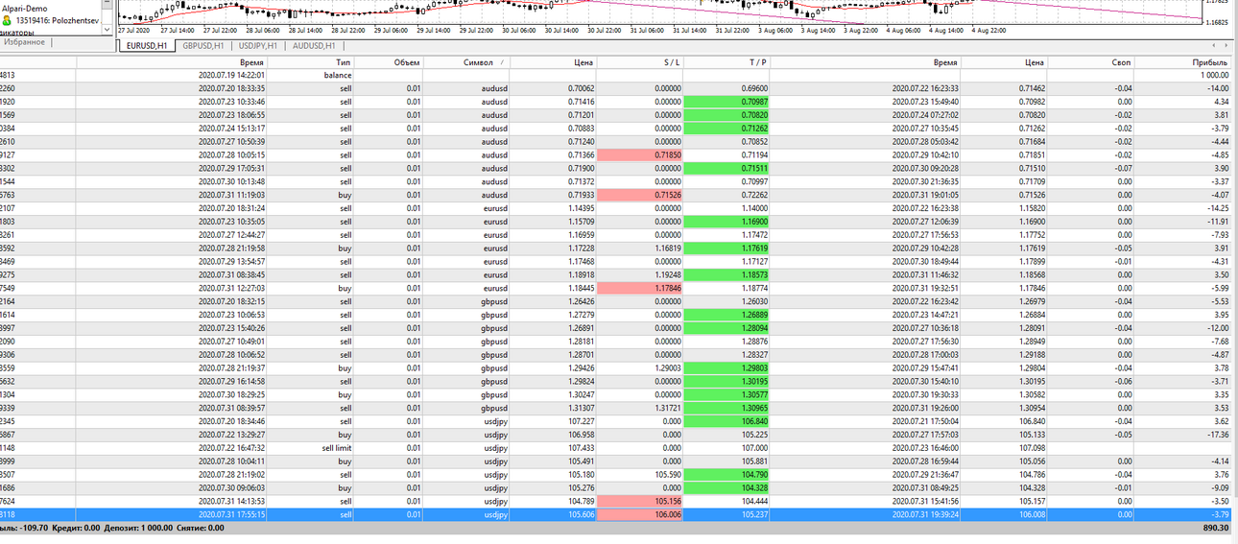Click the swap value -0.07

(x=1124, y=168)
